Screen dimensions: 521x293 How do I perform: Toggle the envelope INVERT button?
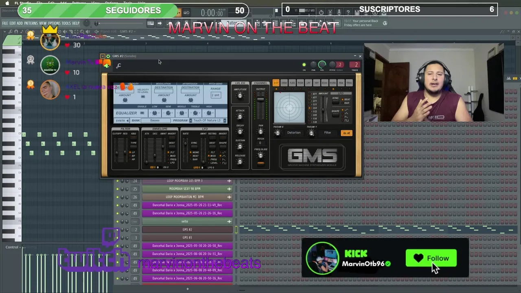click(172, 138)
